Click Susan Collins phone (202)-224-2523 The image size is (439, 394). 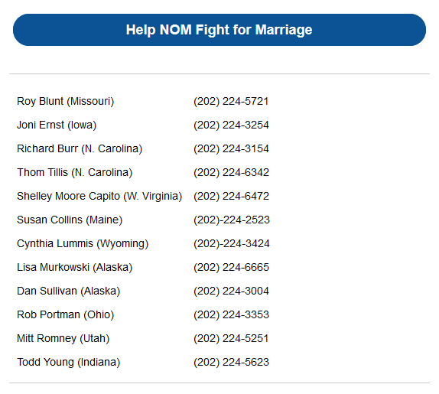coord(232,220)
